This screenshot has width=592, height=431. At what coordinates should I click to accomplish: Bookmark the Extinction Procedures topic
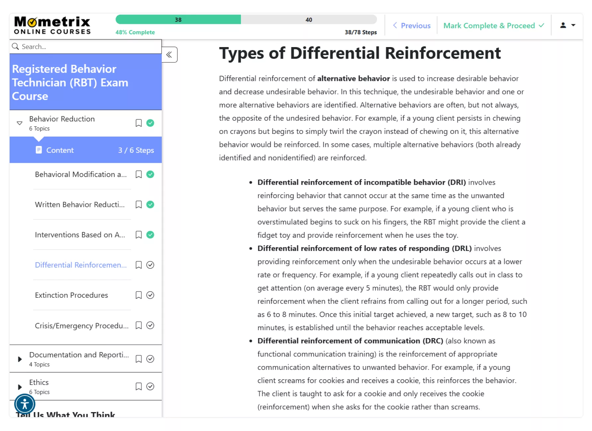(x=139, y=295)
